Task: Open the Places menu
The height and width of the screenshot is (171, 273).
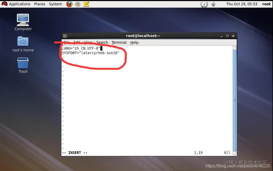Action: tap(39, 4)
